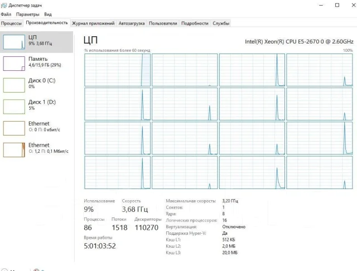Click the Виртуализация label

(181, 226)
